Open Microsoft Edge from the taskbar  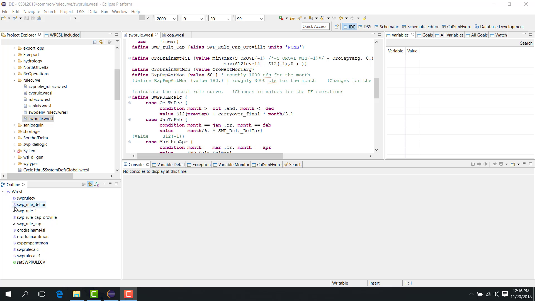point(59,294)
